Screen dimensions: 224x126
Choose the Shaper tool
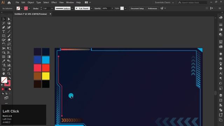click(x=3, y=40)
